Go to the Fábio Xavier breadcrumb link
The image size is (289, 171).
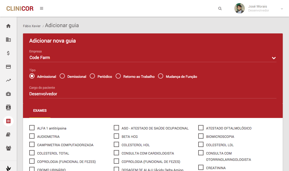(32, 26)
